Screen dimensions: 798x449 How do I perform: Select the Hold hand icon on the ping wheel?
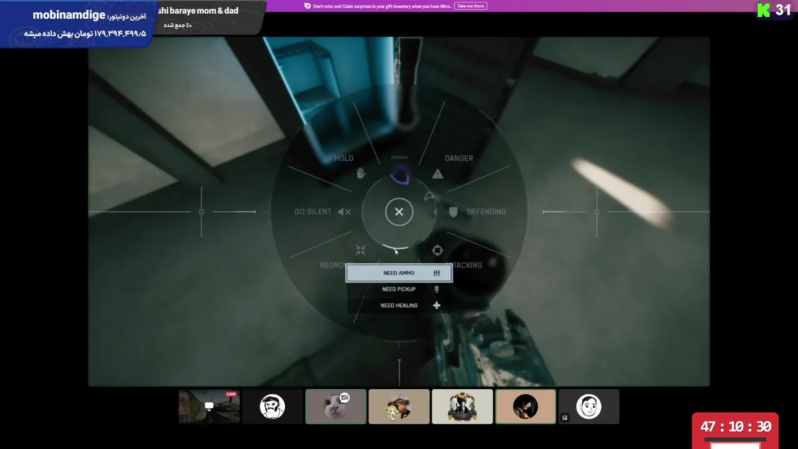[x=361, y=173]
